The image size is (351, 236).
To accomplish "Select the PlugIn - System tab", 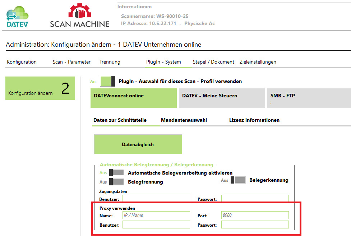I will click(163, 62).
